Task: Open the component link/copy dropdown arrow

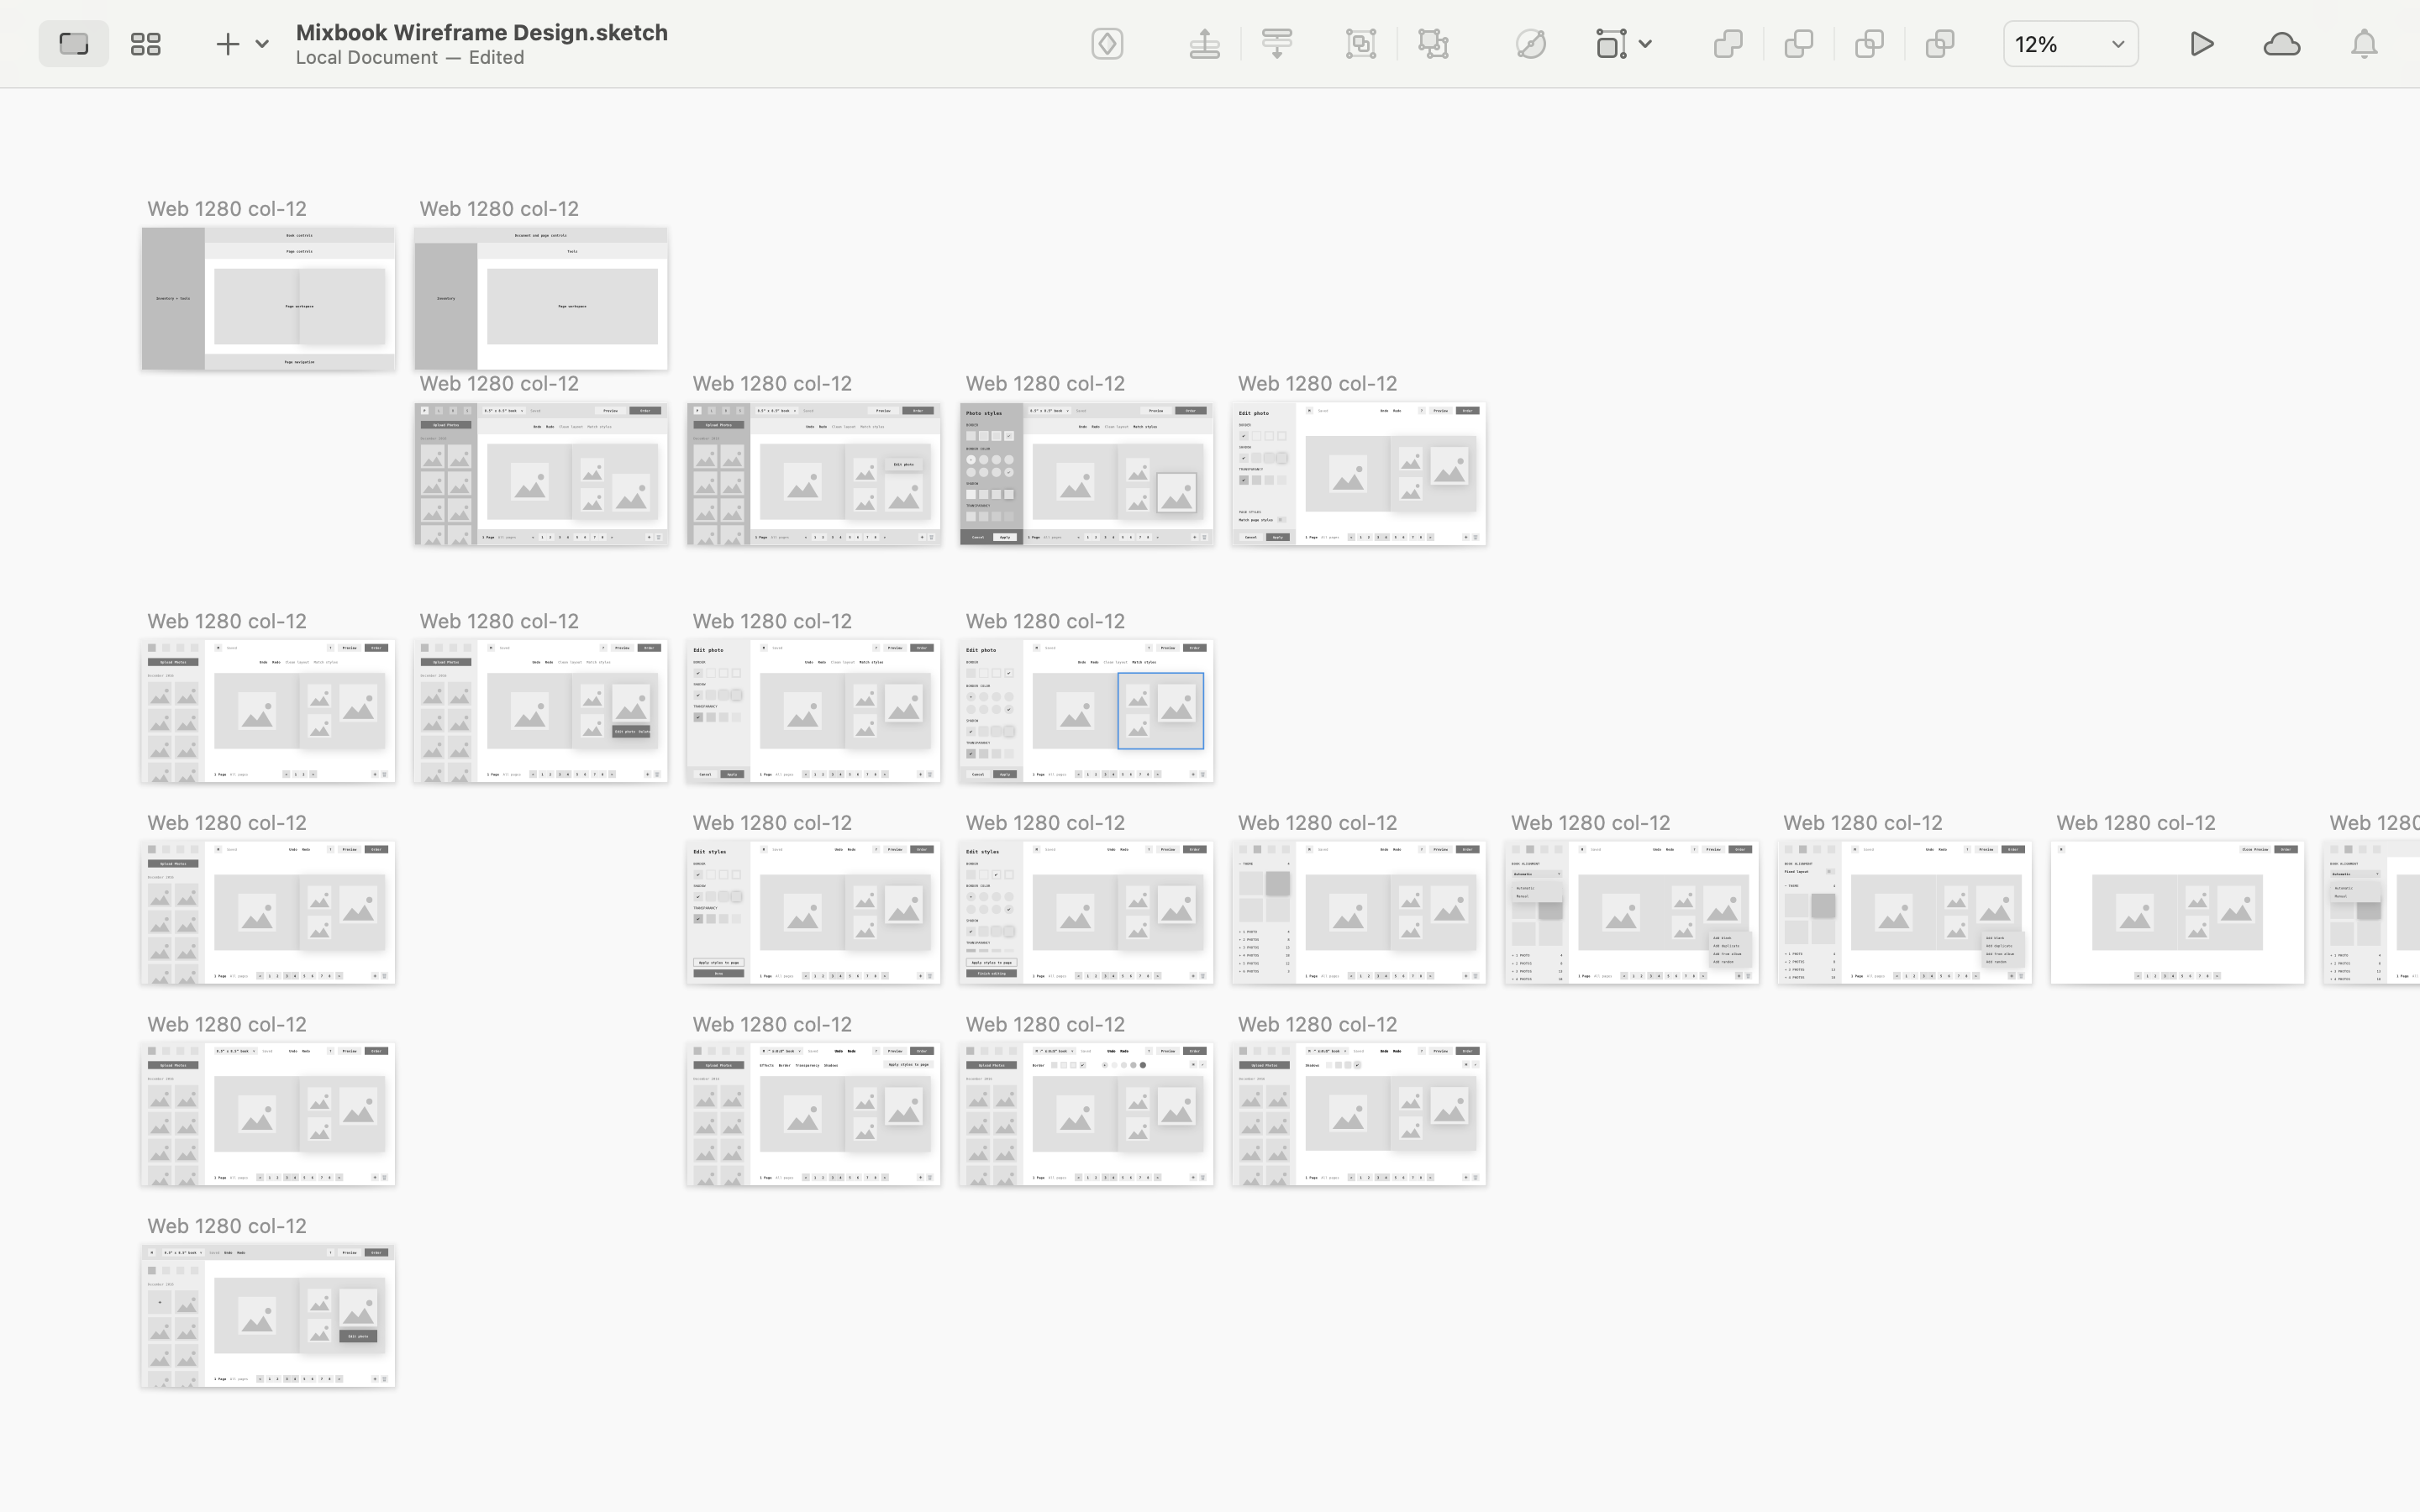Action: click(x=1644, y=44)
